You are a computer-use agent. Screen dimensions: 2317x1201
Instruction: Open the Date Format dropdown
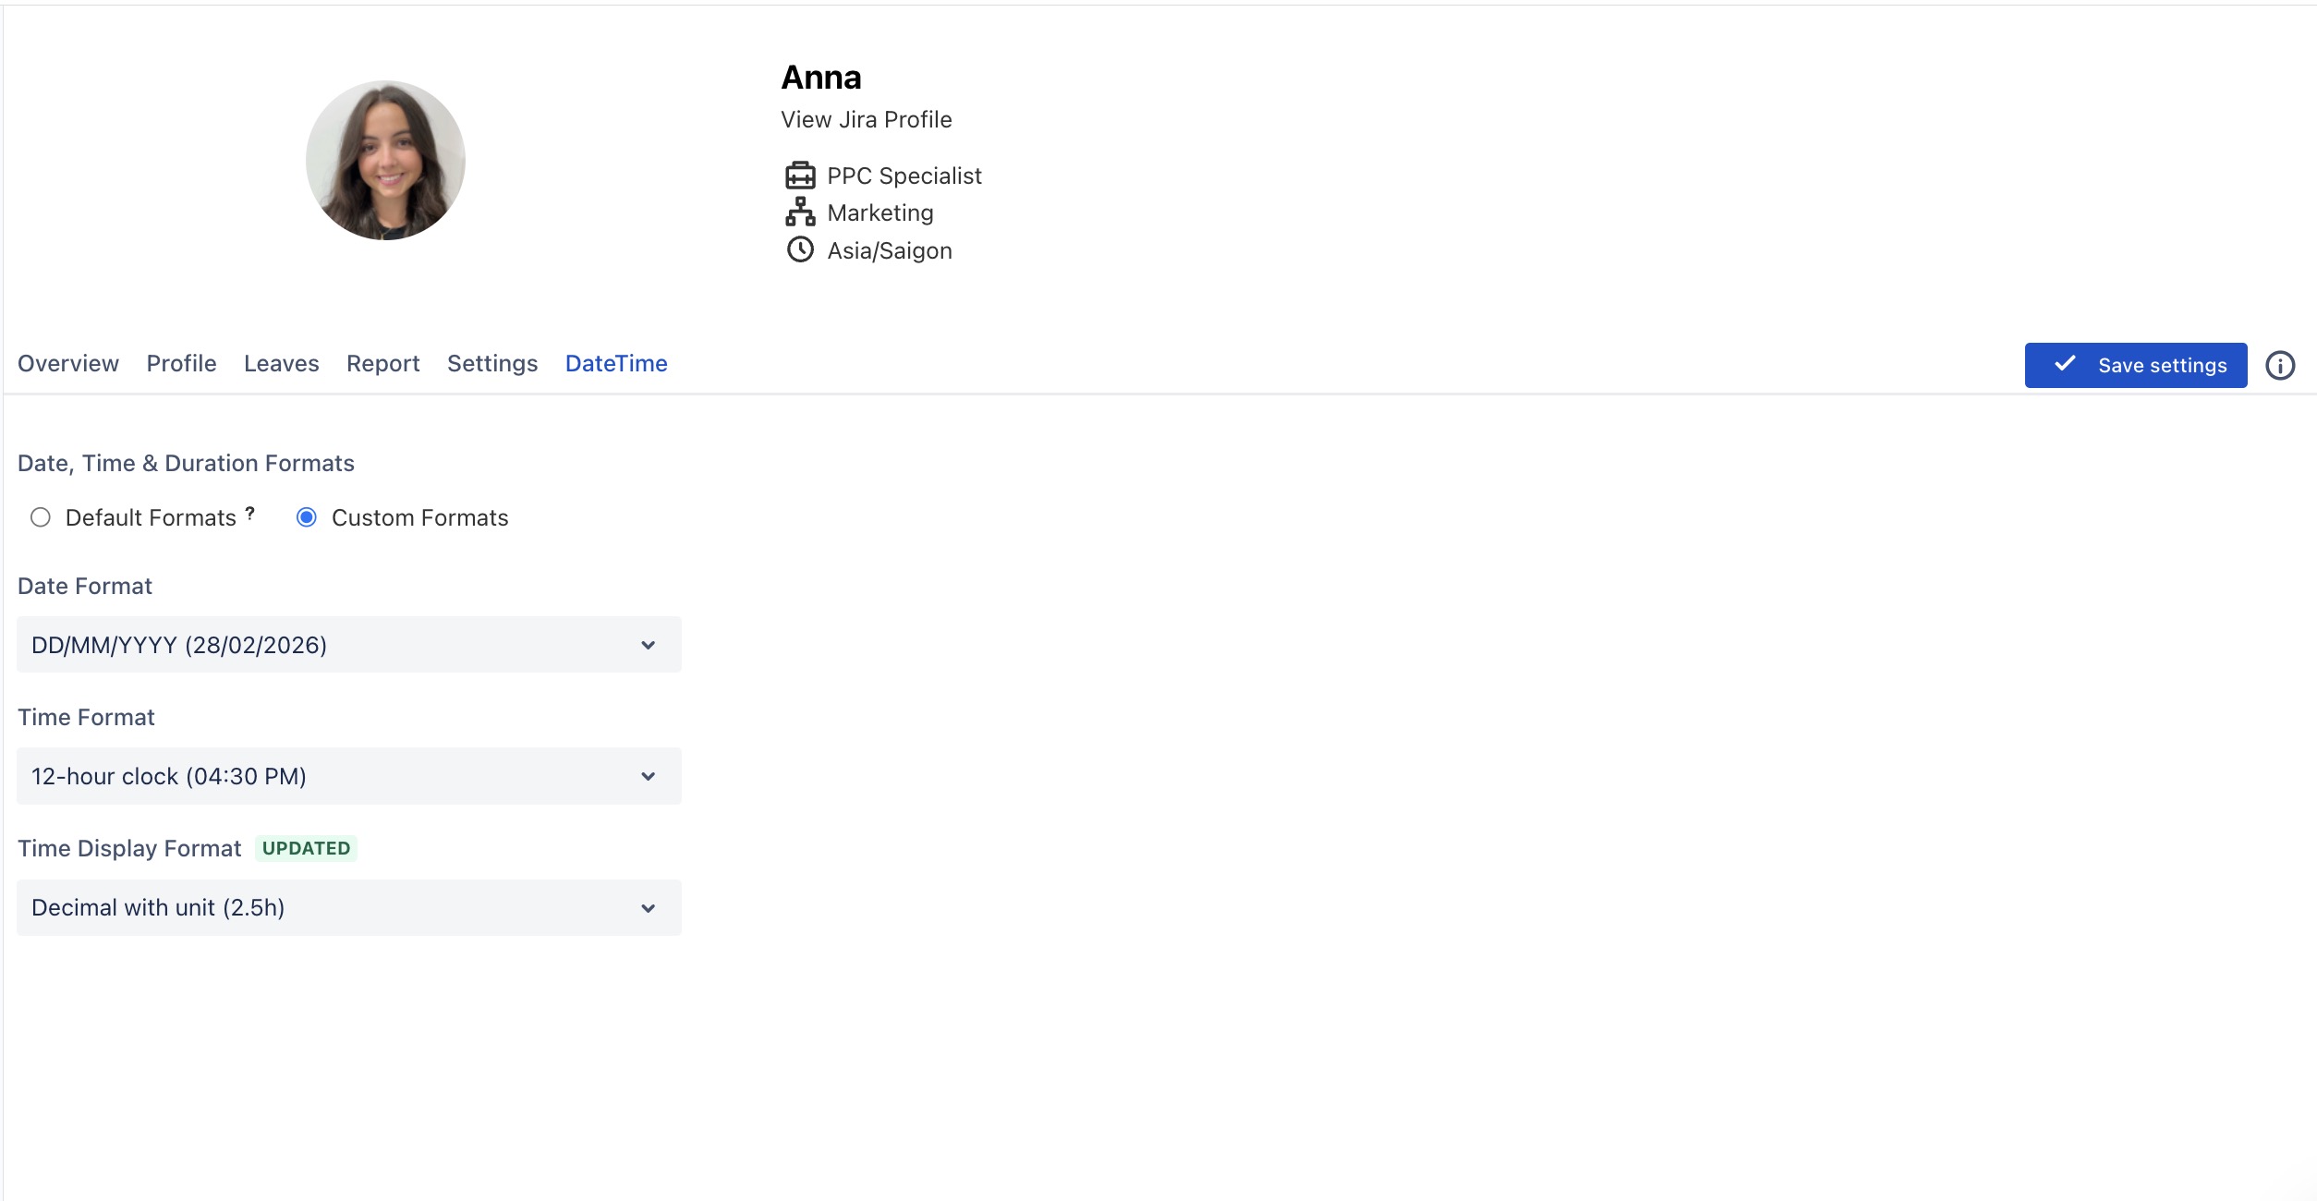click(x=348, y=645)
